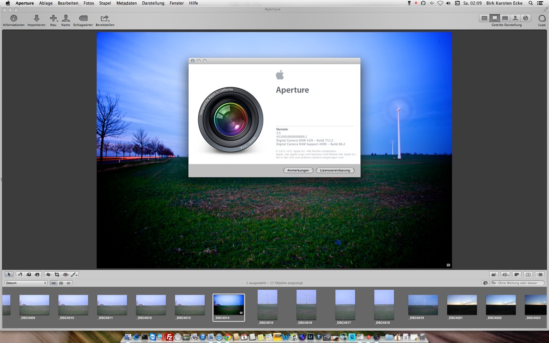Select thumbnail _DSC4521
This screenshot has width=549, height=343.
(x=462, y=305)
